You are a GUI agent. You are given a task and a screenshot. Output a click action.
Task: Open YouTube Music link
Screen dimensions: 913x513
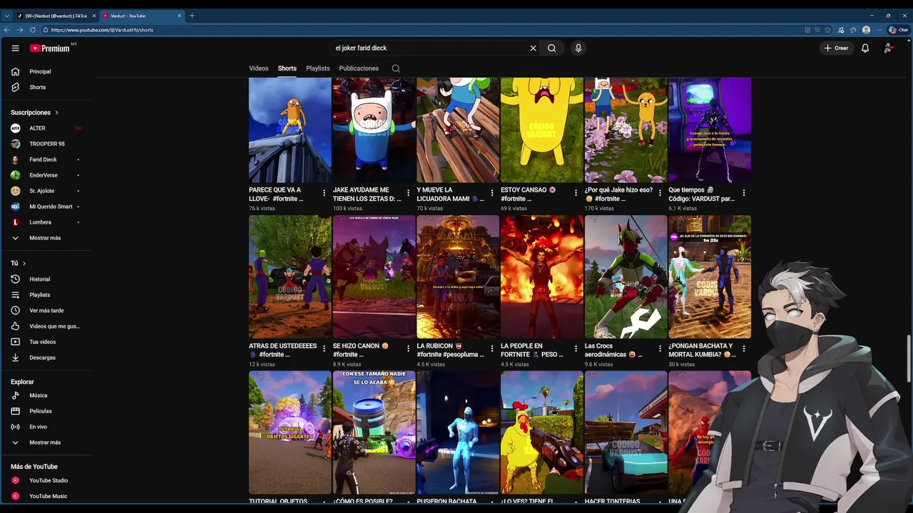(x=46, y=496)
